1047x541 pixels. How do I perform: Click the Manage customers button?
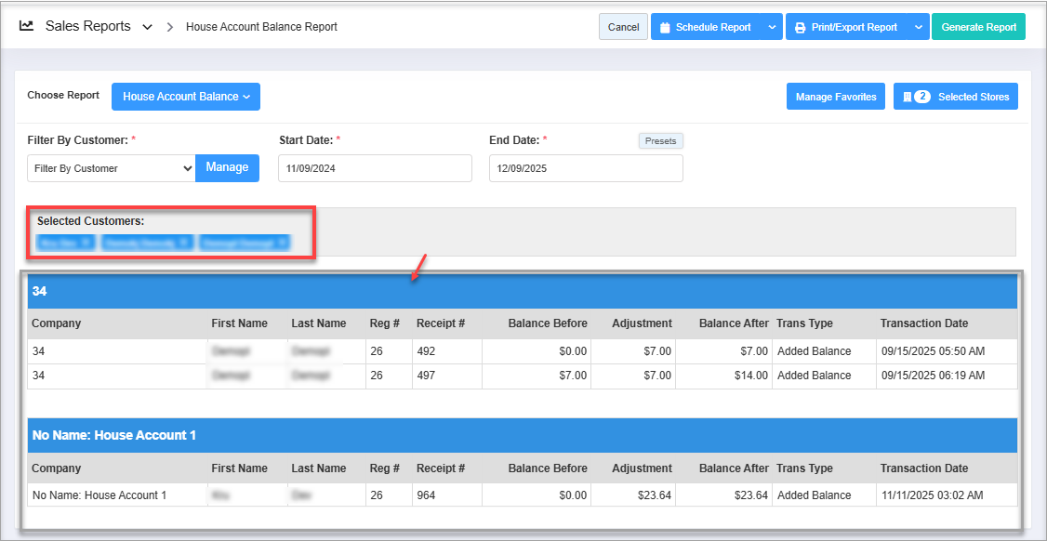pyautogui.click(x=227, y=168)
